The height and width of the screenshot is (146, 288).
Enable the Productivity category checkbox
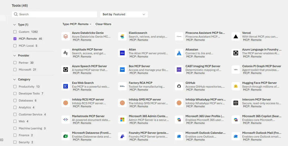(x=15, y=86)
